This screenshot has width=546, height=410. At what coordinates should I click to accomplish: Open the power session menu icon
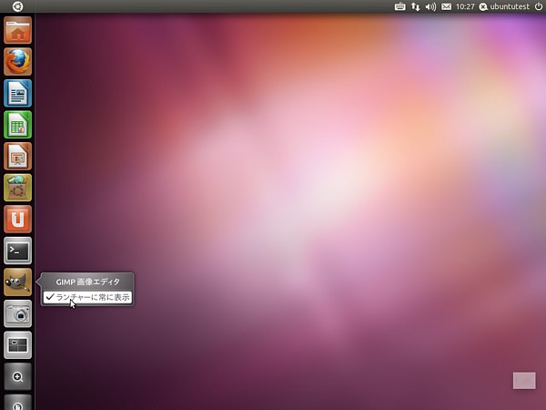point(539,6)
